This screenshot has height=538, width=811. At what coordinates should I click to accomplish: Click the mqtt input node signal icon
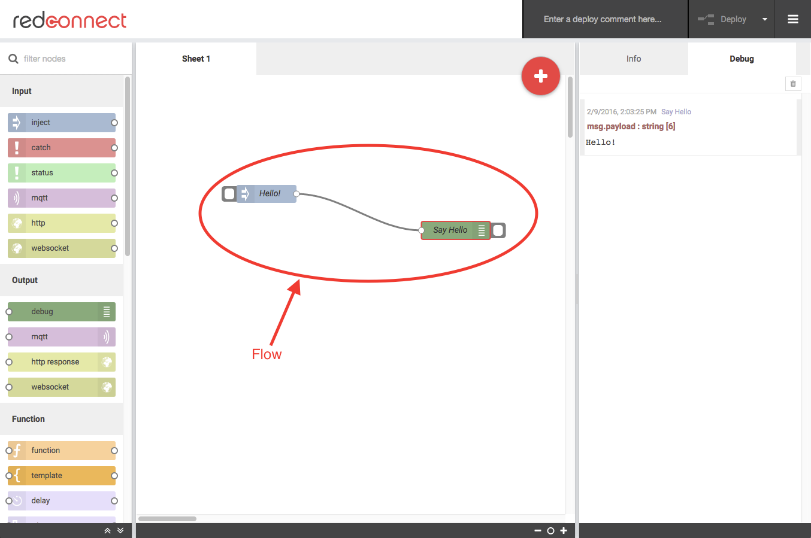pos(17,198)
